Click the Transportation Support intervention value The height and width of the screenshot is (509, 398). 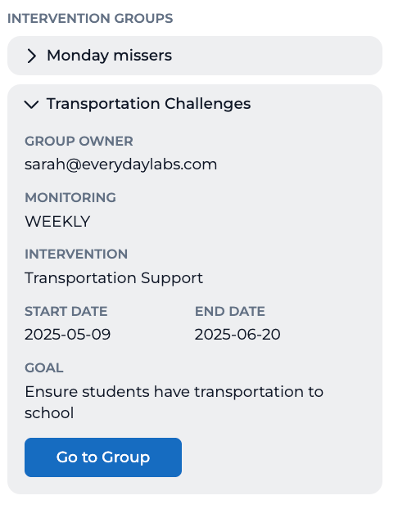pyautogui.click(x=114, y=278)
